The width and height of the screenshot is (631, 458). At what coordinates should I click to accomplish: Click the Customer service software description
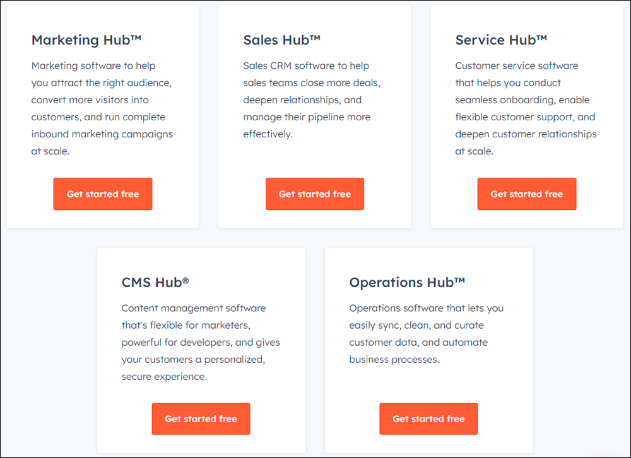[526, 108]
